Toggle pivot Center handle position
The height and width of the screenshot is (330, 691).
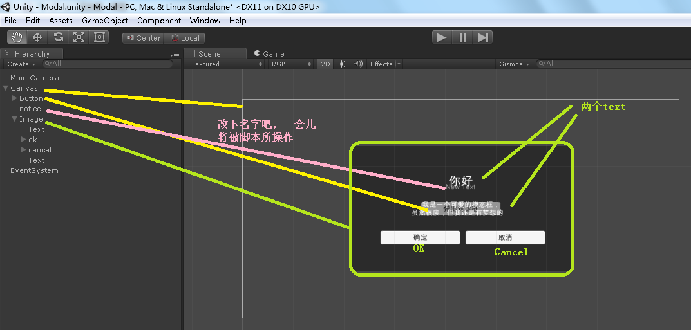point(144,38)
